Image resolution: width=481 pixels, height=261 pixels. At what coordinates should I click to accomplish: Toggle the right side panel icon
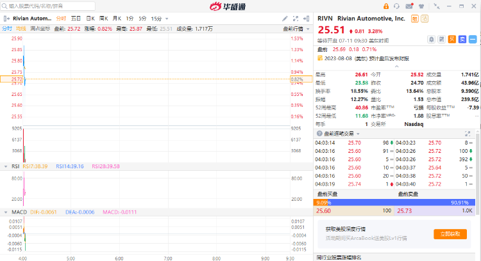306,19
